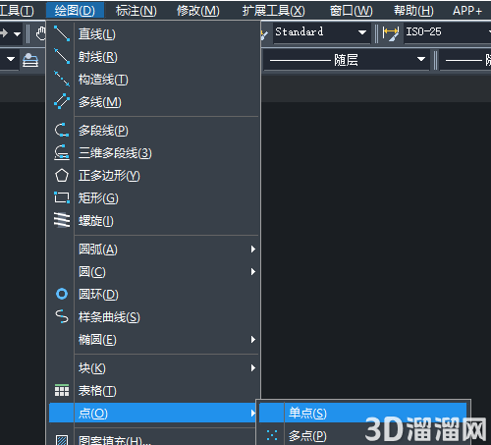Open the 修改(M) menu
This screenshot has width=491, height=445.
(x=198, y=11)
